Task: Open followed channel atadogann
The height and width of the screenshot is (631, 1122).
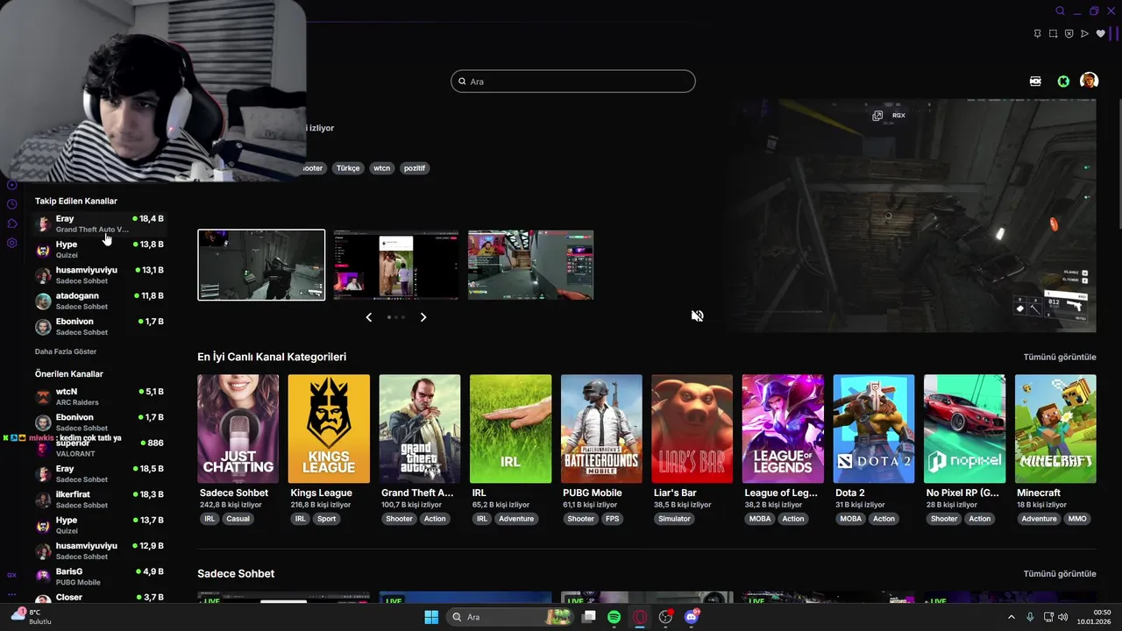Action: [x=99, y=301]
